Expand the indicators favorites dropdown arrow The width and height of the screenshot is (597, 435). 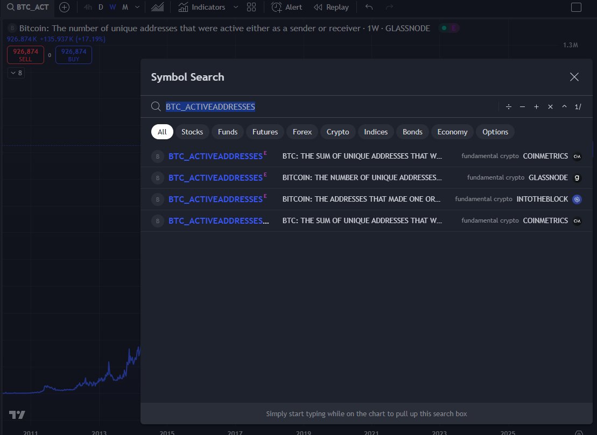pos(236,7)
